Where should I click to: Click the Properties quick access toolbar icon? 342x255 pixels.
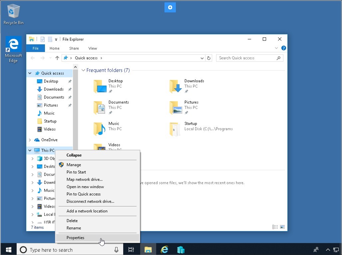click(43, 39)
